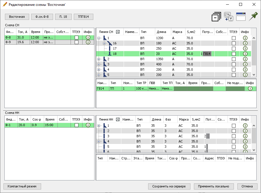The height and width of the screenshot is (193, 261).
Task: Click the НН lines table scrollbar thumb
Action: tap(254, 135)
